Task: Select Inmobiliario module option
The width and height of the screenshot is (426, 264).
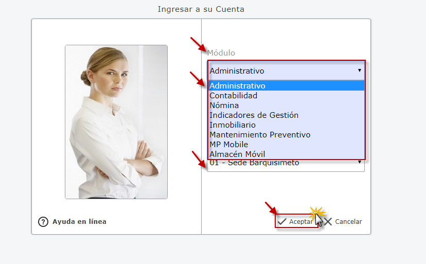Action: (x=286, y=125)
